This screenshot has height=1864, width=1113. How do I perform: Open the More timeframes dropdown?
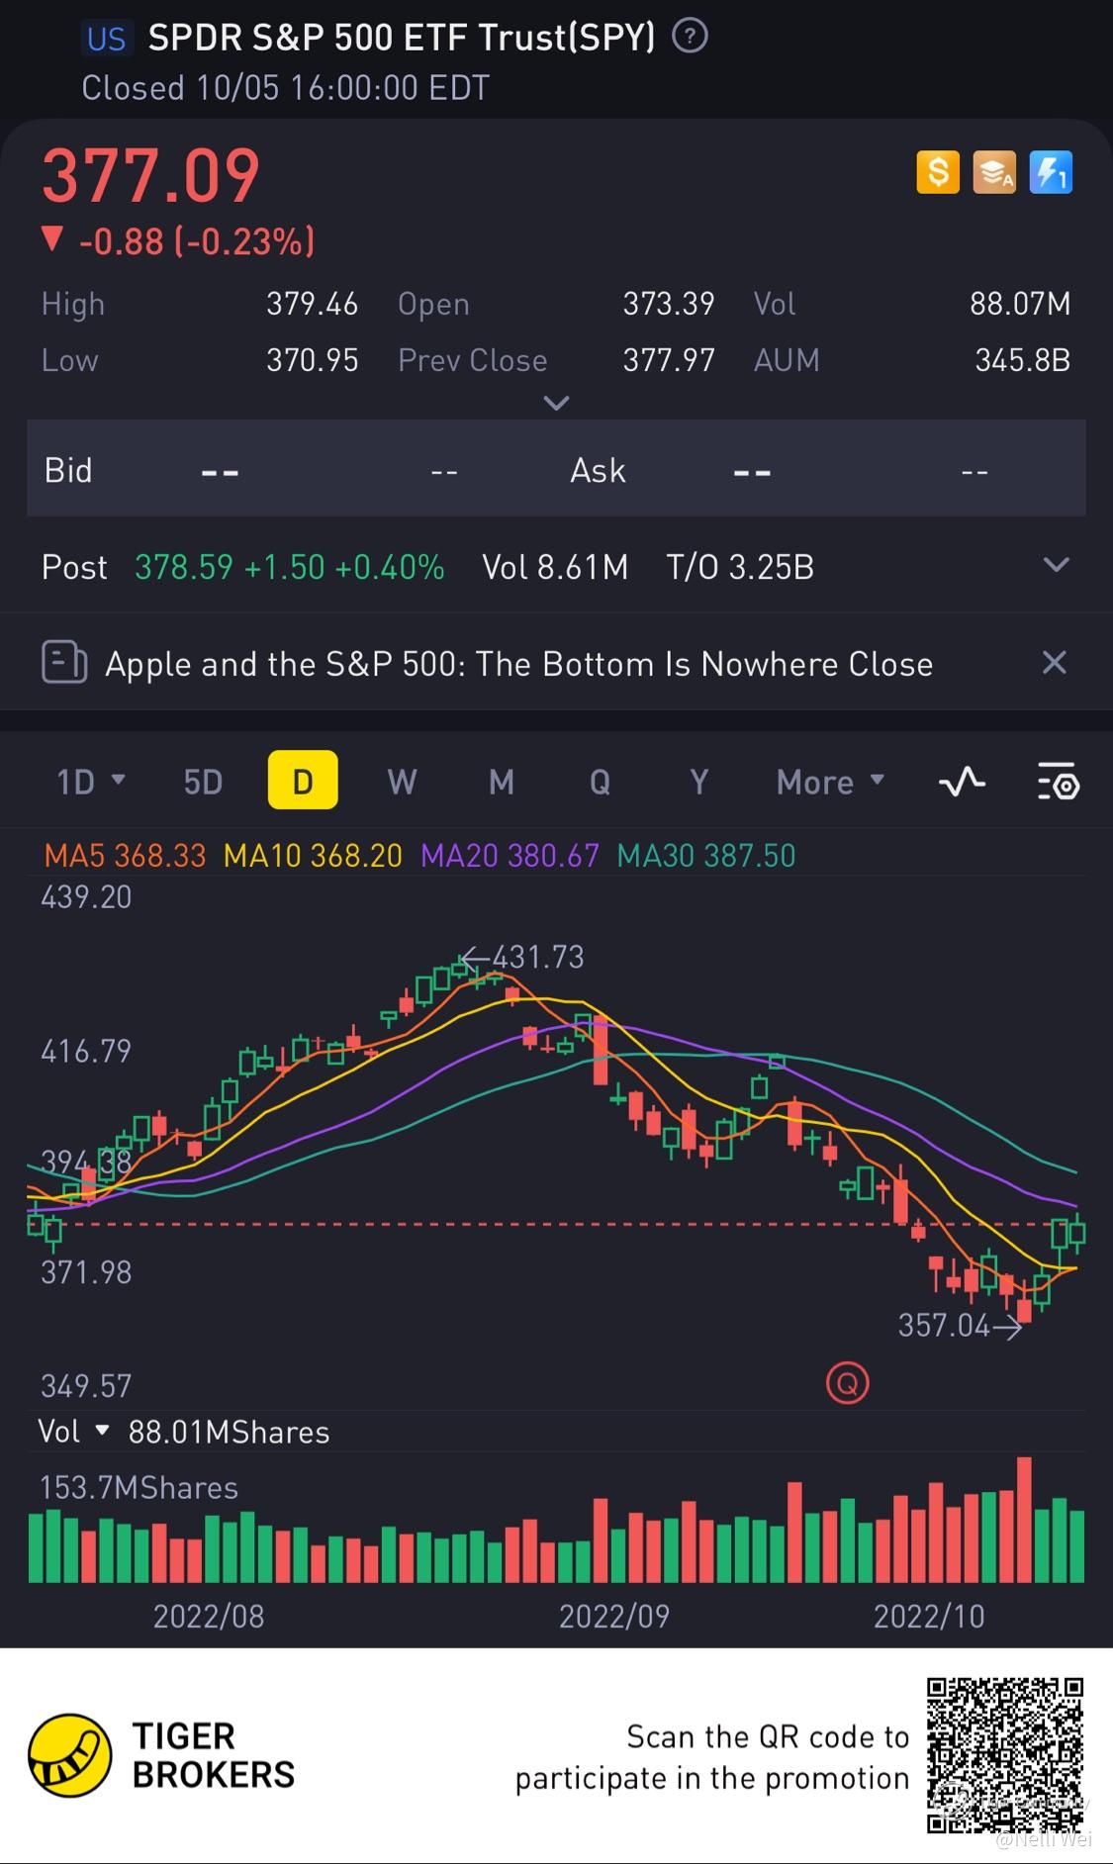click(x=830, y=782)
